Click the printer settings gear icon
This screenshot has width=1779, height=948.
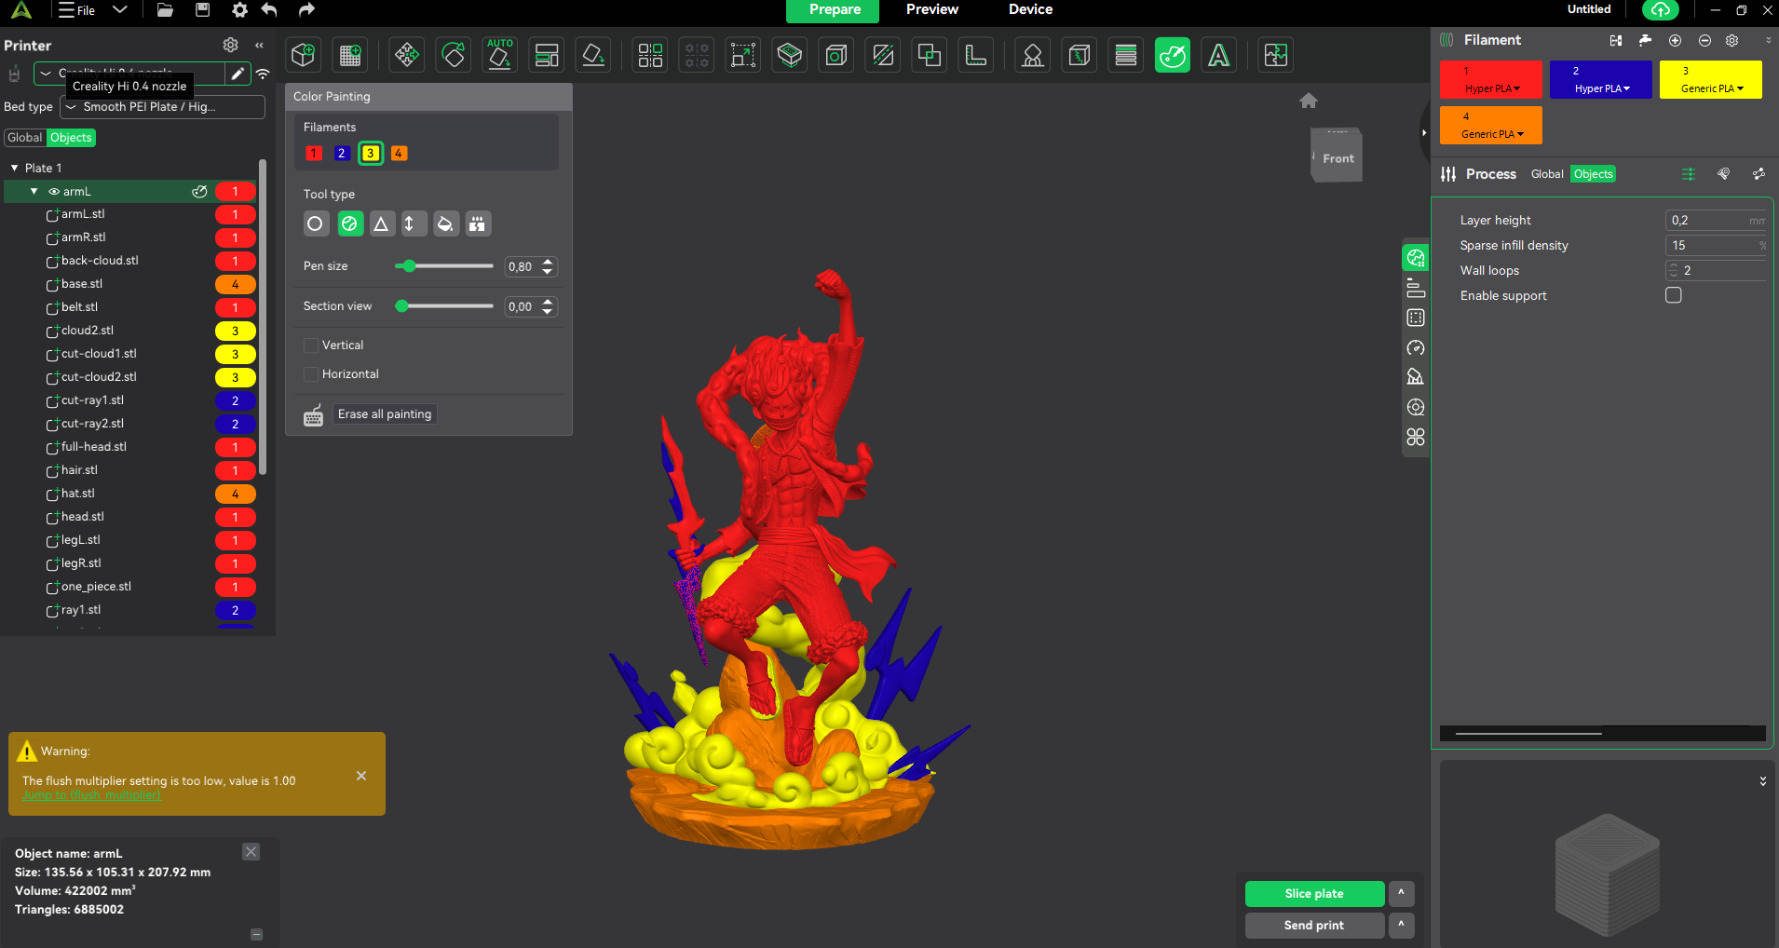pyautogui.click(x=230, y=45)
